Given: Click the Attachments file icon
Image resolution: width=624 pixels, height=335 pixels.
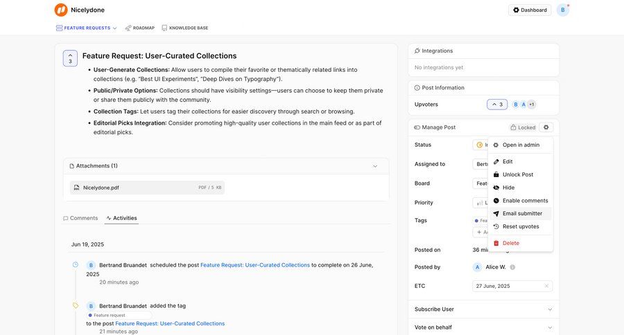Looking at the screenshot, I should click(72, 166).
